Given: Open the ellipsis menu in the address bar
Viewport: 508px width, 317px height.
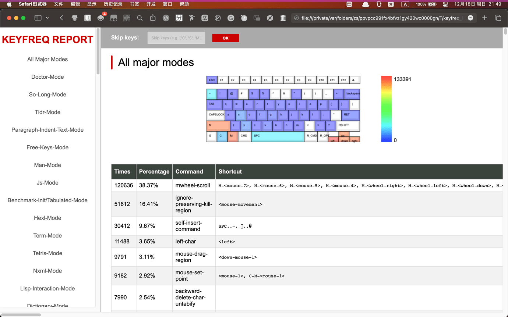Looking at the screenshot, I should click(470, 18).
